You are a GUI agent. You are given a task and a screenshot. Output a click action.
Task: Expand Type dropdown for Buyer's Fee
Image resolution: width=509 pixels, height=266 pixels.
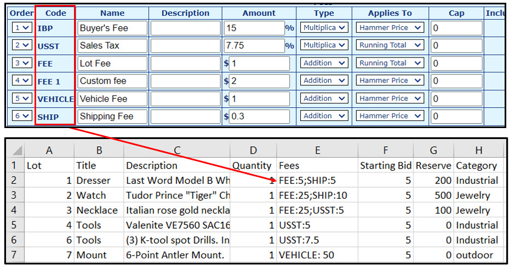[x=324, y=27]
